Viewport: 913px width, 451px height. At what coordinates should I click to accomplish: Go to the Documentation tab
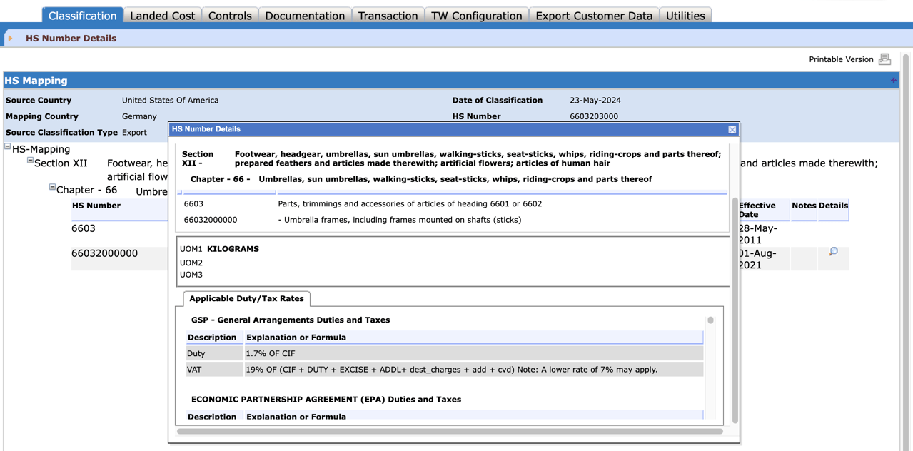pyautogui.click(x=305, y=16)
